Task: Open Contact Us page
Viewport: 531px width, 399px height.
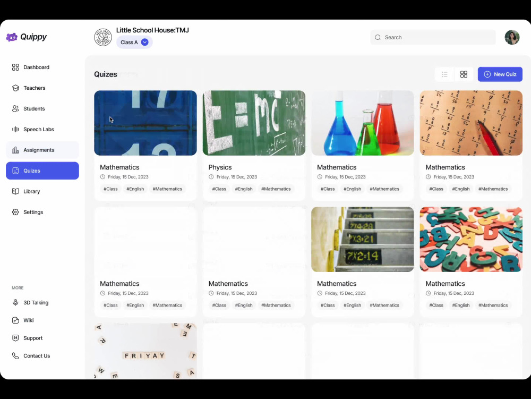Action: pos(42,355)
